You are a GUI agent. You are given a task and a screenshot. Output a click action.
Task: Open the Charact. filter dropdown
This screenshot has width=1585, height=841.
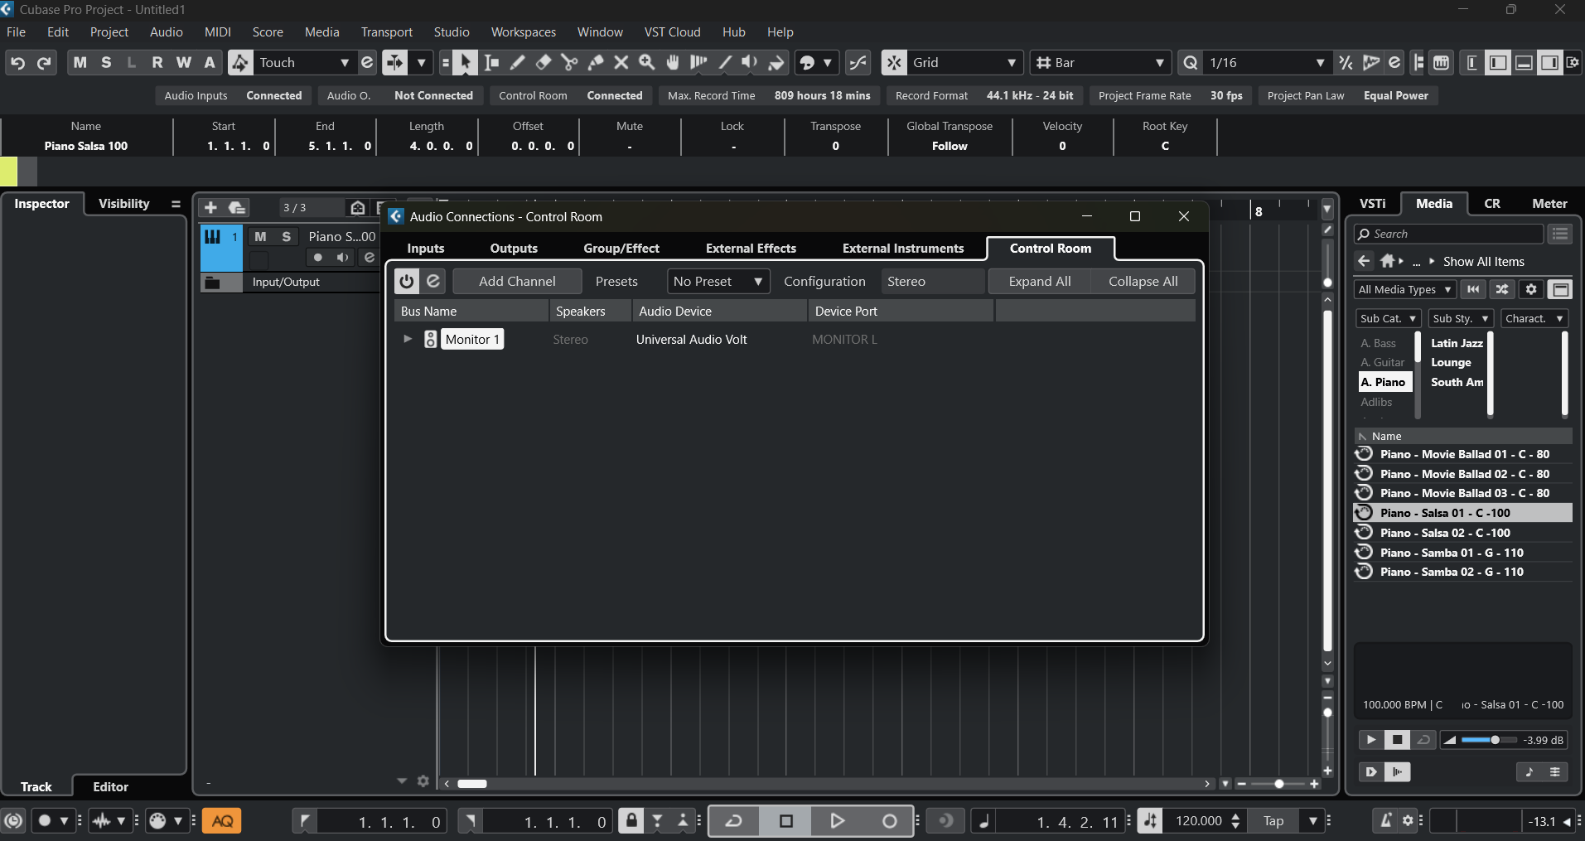[1534, 319]
